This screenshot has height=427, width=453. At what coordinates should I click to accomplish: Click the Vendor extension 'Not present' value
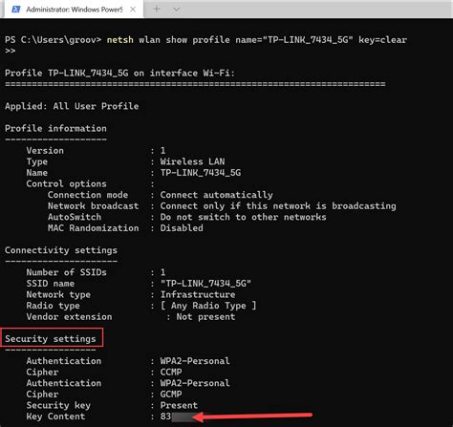[205, 317]
